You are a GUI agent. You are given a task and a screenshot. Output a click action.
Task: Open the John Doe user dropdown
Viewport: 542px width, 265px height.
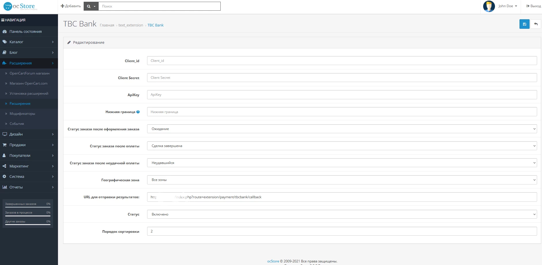pyautogui.click(x=508, y=6)
